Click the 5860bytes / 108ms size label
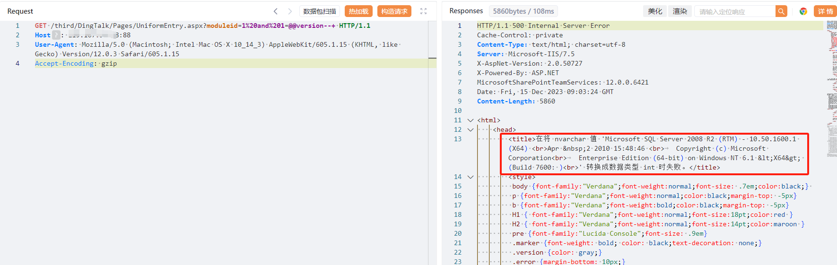837x265 pixels. [x=523, y=11]
